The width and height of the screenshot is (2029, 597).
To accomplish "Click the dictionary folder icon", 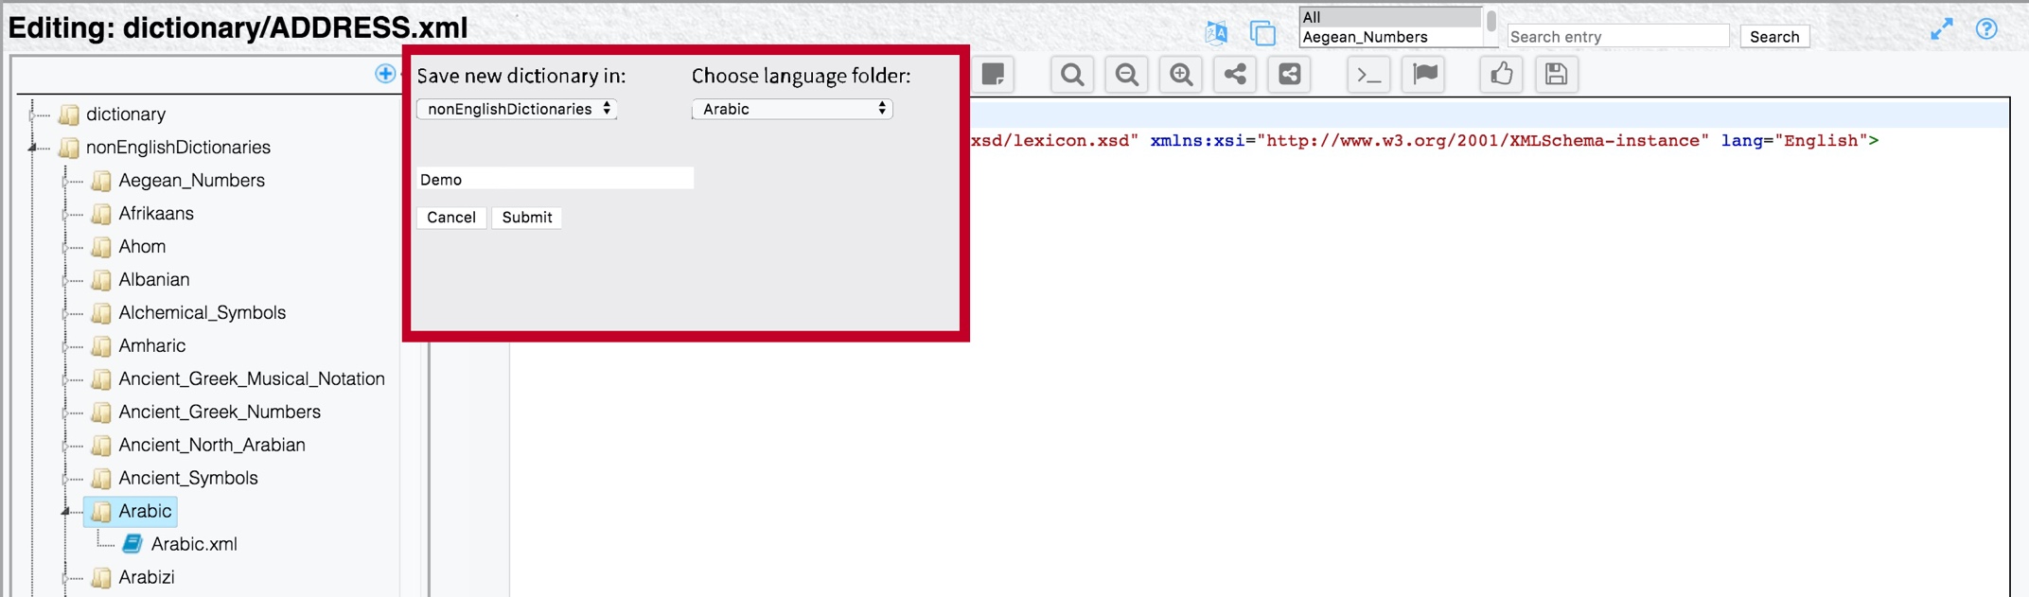I will tap(68, 114).
